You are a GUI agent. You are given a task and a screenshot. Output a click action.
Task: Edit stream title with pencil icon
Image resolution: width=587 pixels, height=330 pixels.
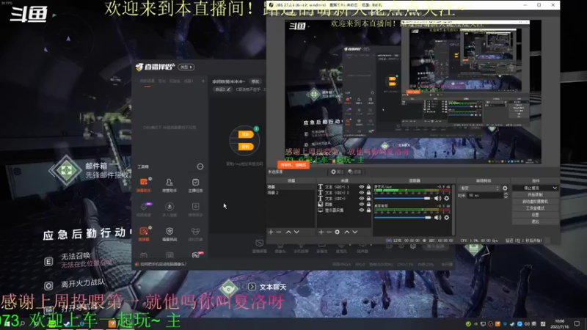coord(228,89)
